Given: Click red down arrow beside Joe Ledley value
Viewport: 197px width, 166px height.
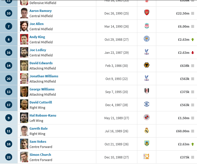Looking at the screenshot, I should 193,53.
